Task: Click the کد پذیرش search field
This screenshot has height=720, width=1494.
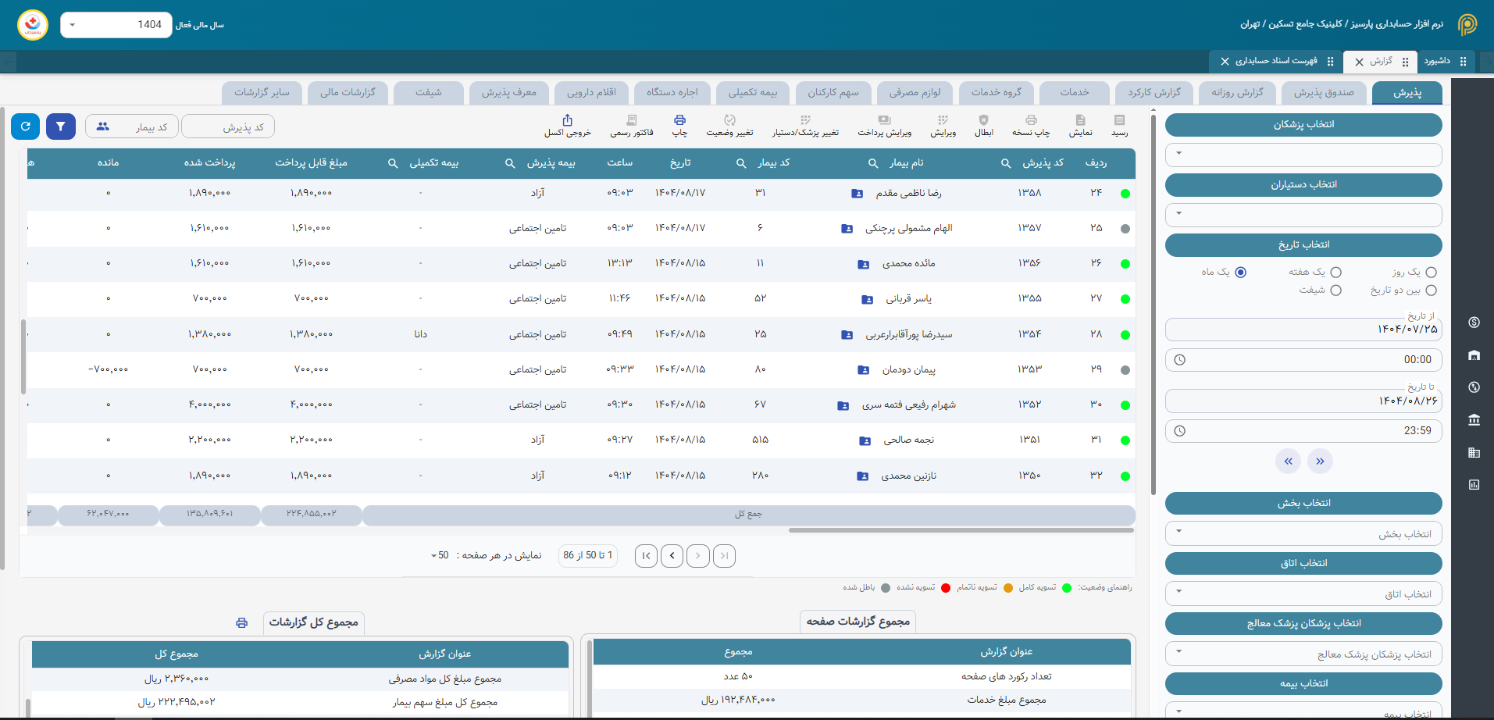Action: pyautogui.click(x=228, y=127)
